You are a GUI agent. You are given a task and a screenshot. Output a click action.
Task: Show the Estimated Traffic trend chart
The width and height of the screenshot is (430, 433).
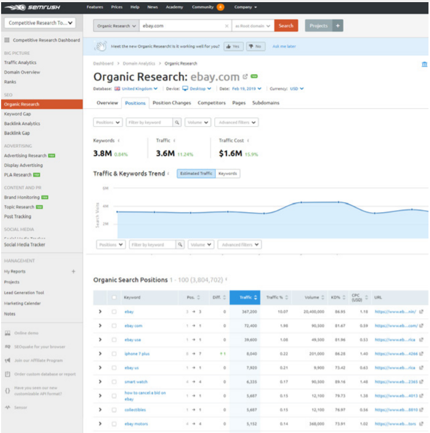[x=196, y=174]
